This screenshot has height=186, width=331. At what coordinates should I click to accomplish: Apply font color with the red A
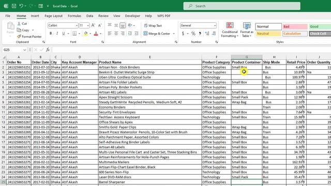pos(96,34)
